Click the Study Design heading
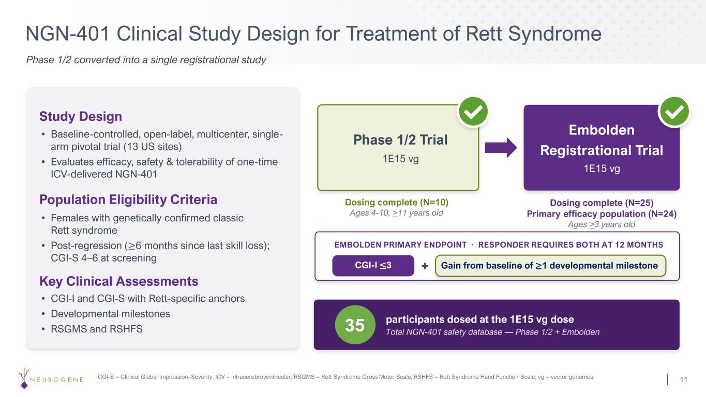 pyautogui.click(x=81, y=116)
